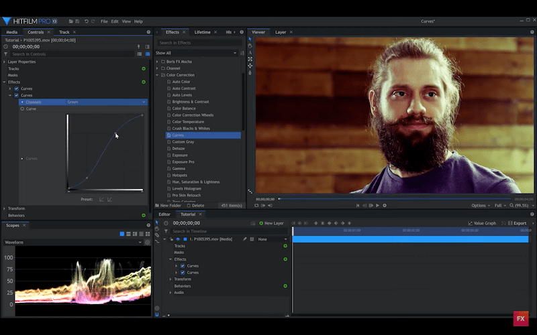Viewport: 537px width, 335px height.
Task: Click the New Layer button
Action: click(272, 223)
